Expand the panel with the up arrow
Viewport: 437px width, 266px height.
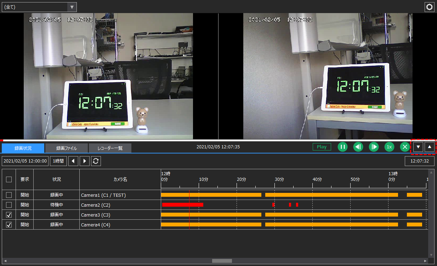tap(430, 147)
